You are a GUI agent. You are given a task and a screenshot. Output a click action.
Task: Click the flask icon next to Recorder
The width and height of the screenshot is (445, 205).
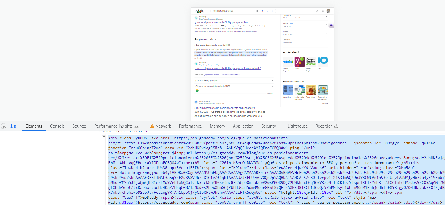tap(335, 126)
